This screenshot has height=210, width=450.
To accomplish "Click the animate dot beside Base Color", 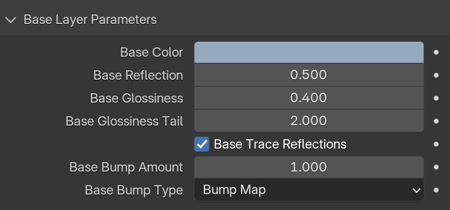I will tap(436, 52).
